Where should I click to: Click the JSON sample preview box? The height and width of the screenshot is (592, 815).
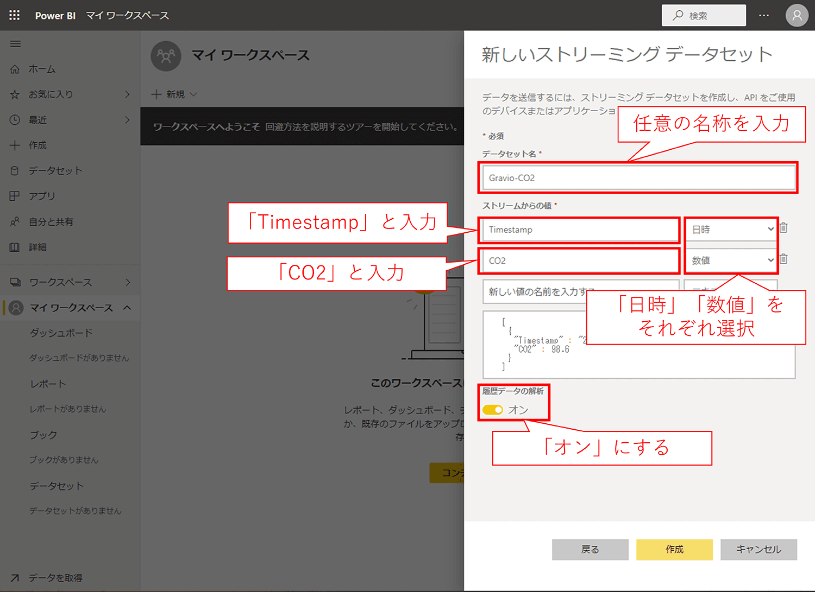coord(639,345)
